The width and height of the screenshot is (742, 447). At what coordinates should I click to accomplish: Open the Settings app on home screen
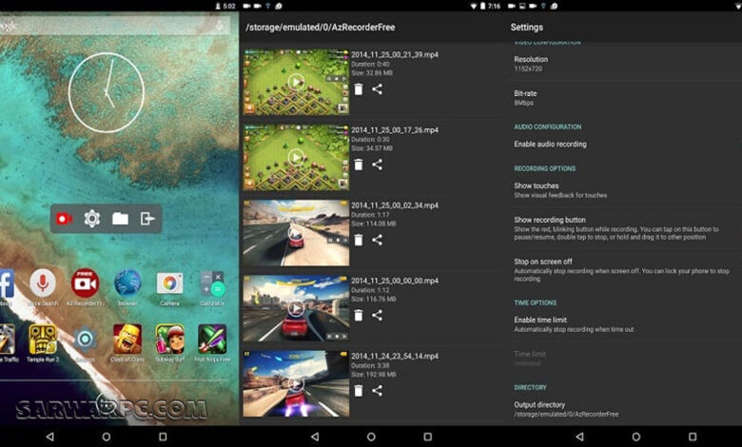(86, 340)
